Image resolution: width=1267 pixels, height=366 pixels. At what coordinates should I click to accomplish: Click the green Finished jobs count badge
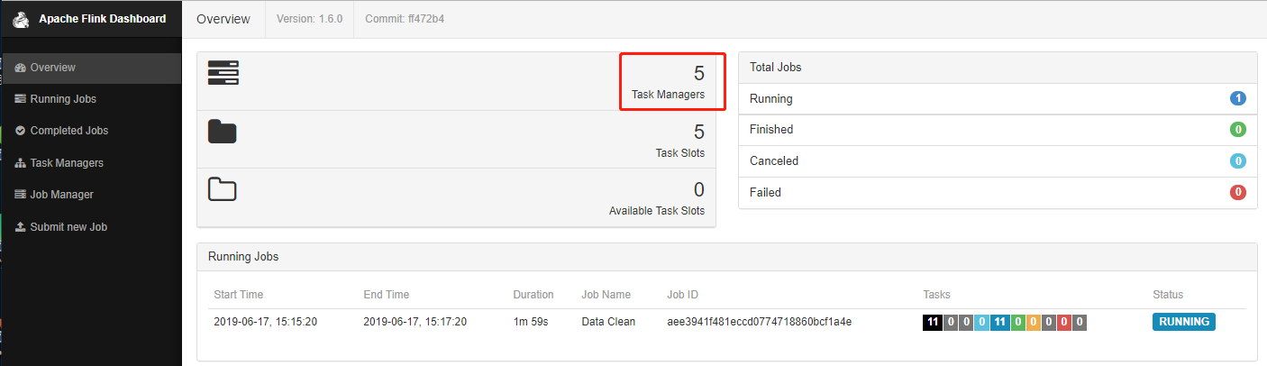(x=1238, y=130)
